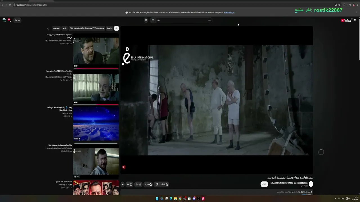Image resolution: width=360 pixels, height=202 pixels.
Task: Switch to Google Chrome in the taskbar
Action: coord(180,199)
